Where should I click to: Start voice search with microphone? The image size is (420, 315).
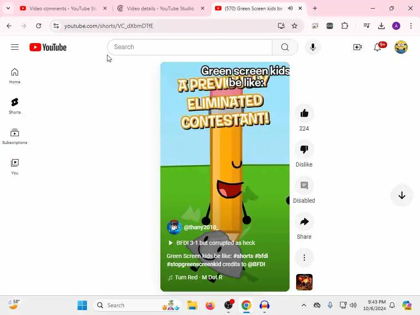click(313, 47)
